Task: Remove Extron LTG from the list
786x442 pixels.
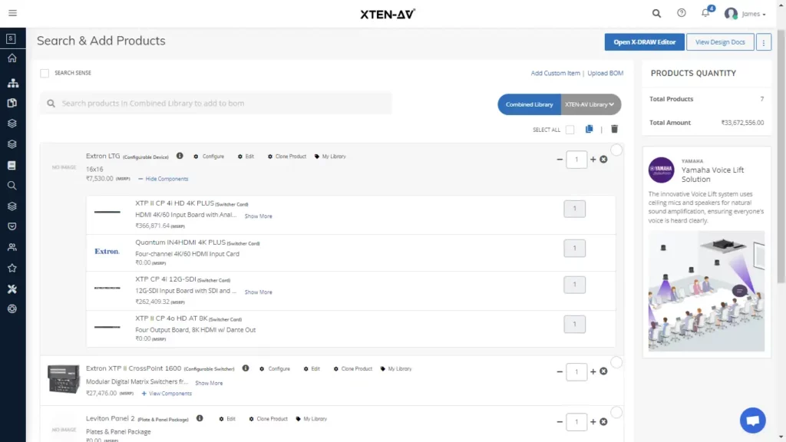Action: (603, 160)
